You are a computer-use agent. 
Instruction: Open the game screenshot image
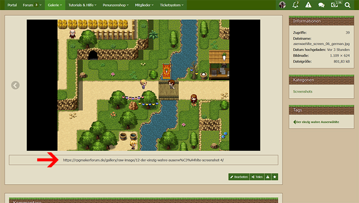tap(143, 85)
